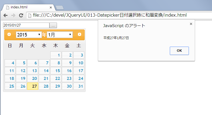212x115 pixels.
Task: Pick day 2 in the calendar
Action: point(67,55)
